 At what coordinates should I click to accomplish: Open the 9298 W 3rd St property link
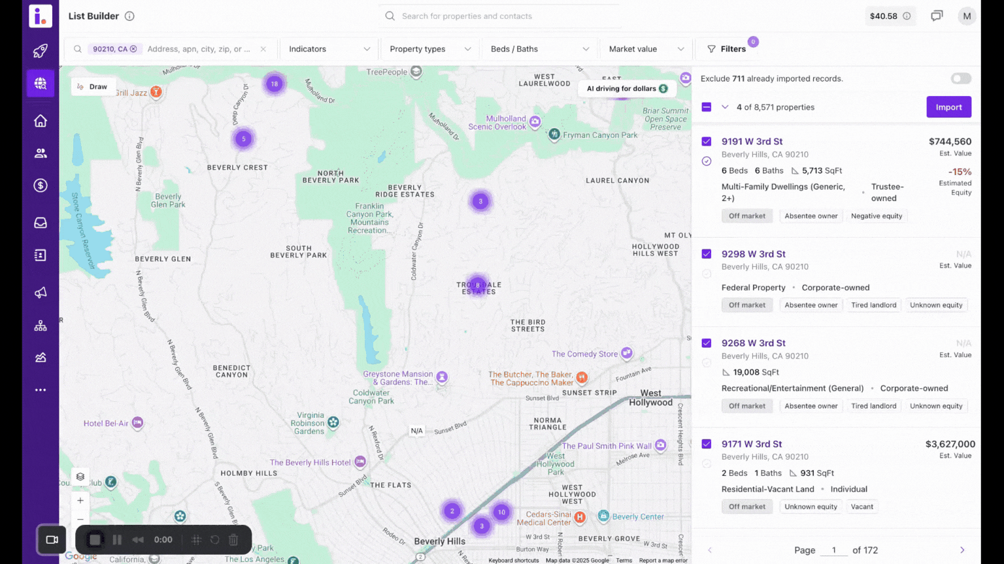point(753,254)
